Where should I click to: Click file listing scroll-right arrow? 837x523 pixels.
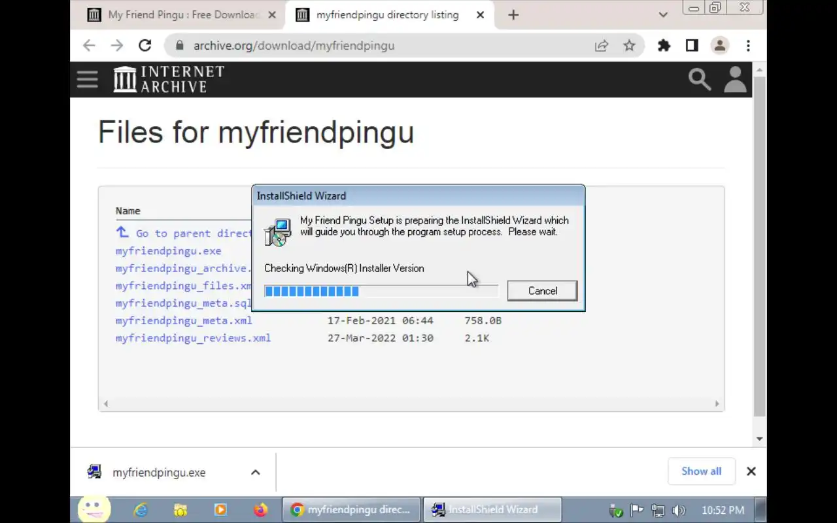pyautogui.click(x=717, y=403)
